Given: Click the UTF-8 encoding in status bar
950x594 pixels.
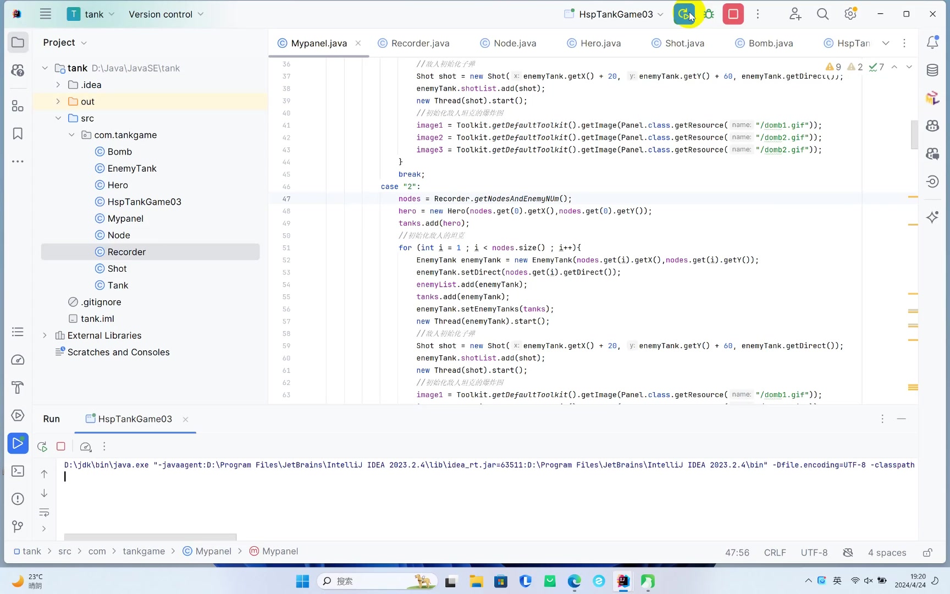Looking at the screenshot, I should [x=814, y=552].
